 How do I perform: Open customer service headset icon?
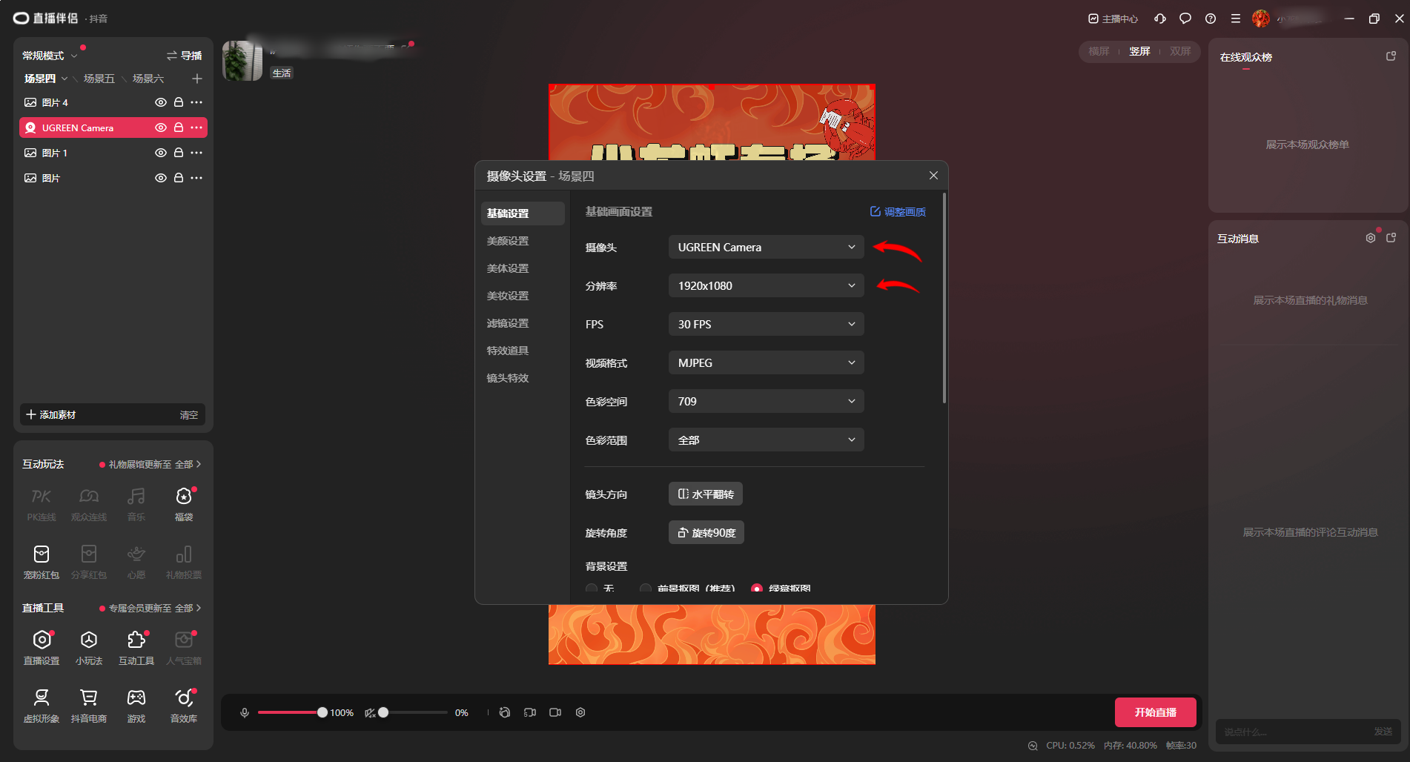1160,19
